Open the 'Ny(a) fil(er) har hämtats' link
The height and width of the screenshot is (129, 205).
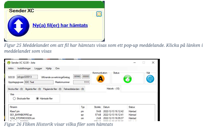[60, 25]
